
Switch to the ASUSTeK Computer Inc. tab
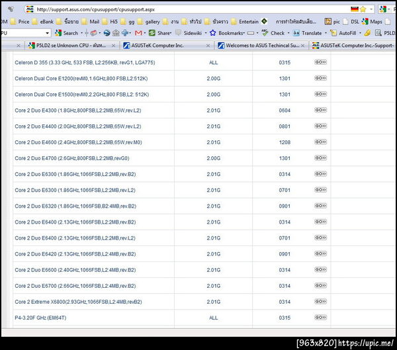(x=166, y=46)
